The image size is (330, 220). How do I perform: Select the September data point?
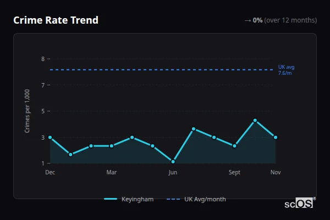point(234,146)
